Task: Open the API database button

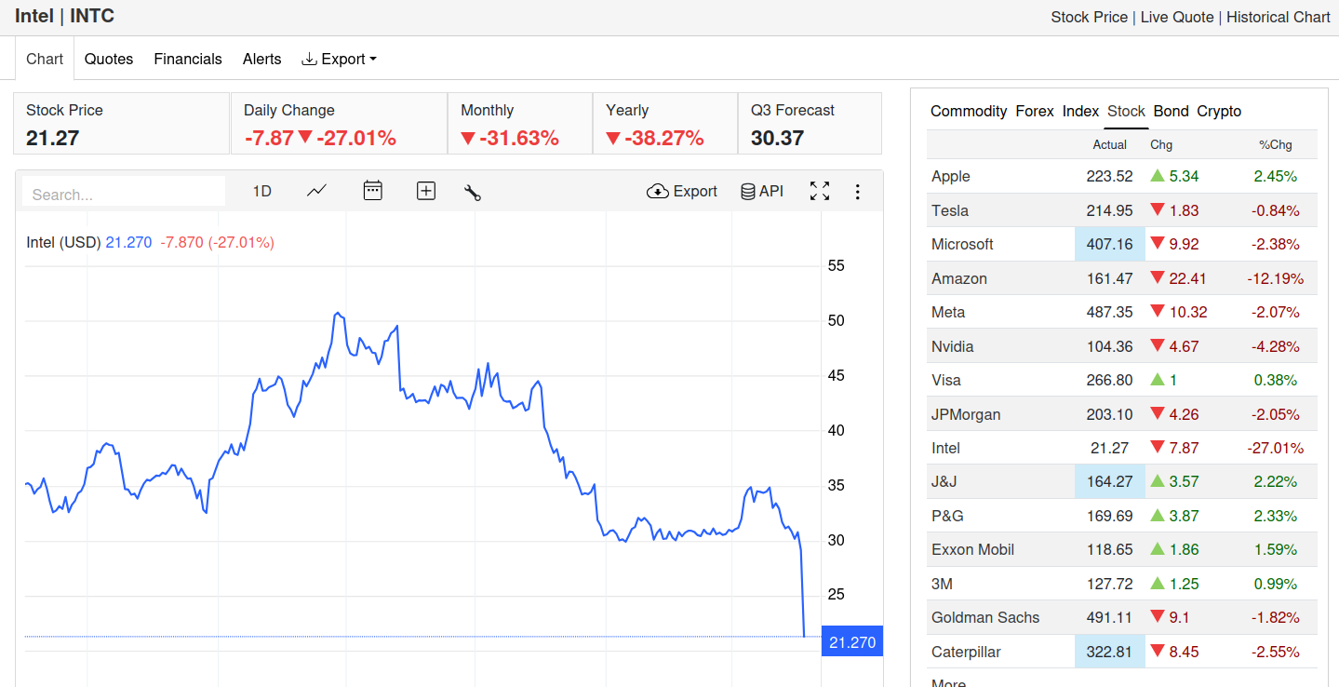Action: [762, 191]
